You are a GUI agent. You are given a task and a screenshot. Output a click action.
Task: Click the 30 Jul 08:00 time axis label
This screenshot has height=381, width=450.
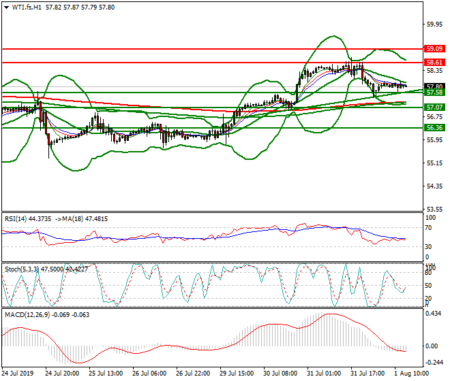coord(280,374)
